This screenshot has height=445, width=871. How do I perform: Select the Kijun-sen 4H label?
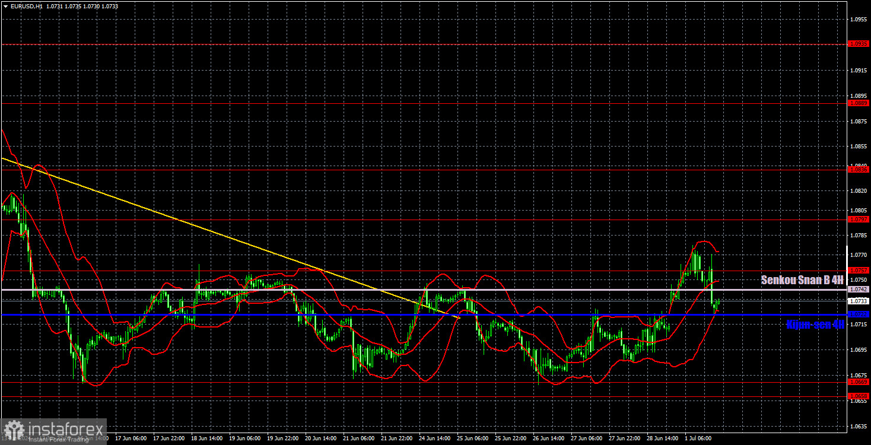click(x=815, y=325)
